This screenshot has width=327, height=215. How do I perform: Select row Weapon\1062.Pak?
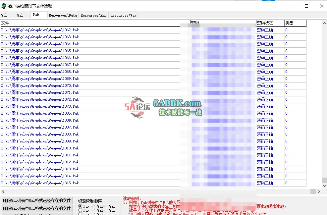153,30
